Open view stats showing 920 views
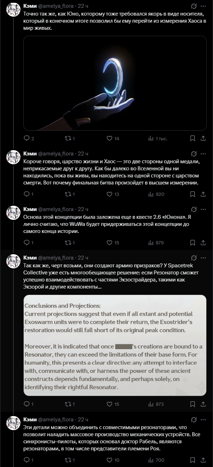Image resolution: width=213 pixels, height=467 pixels. (151, 194)
